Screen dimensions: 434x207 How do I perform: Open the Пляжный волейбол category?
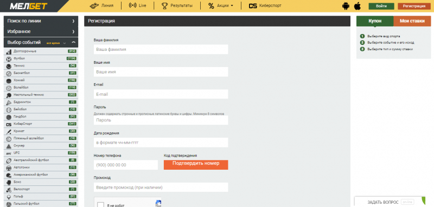(x=41, y=139)
